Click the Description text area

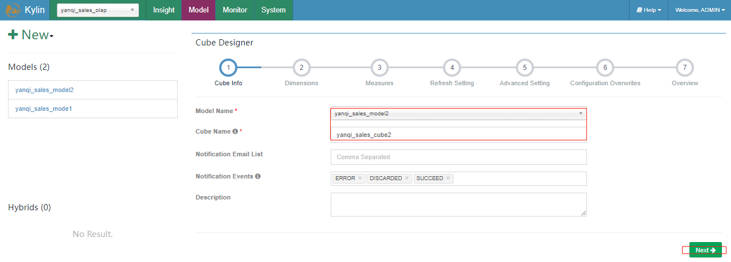[458, 205]
